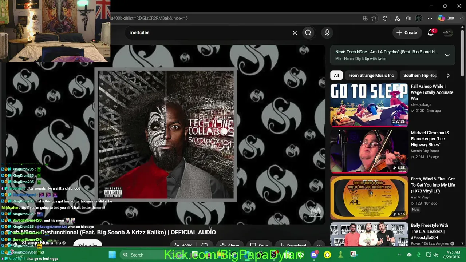Open the Favorites list icon
The height and width of the screenshot is (262, 466).
[x=408, y=18]
